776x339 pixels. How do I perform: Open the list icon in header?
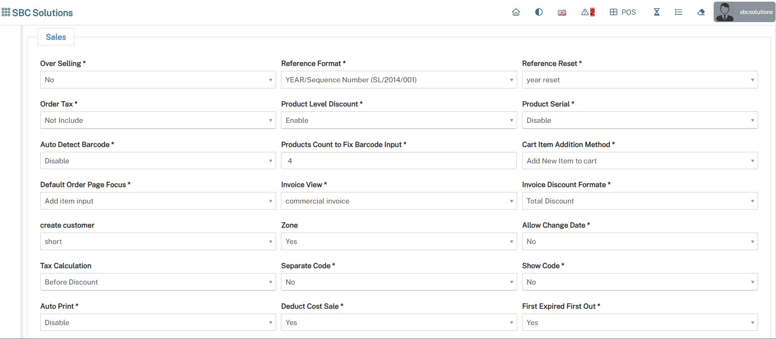pyautogui.click(x=678, y=12)
